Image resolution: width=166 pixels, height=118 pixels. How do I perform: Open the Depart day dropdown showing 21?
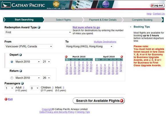tap(46, 62)
